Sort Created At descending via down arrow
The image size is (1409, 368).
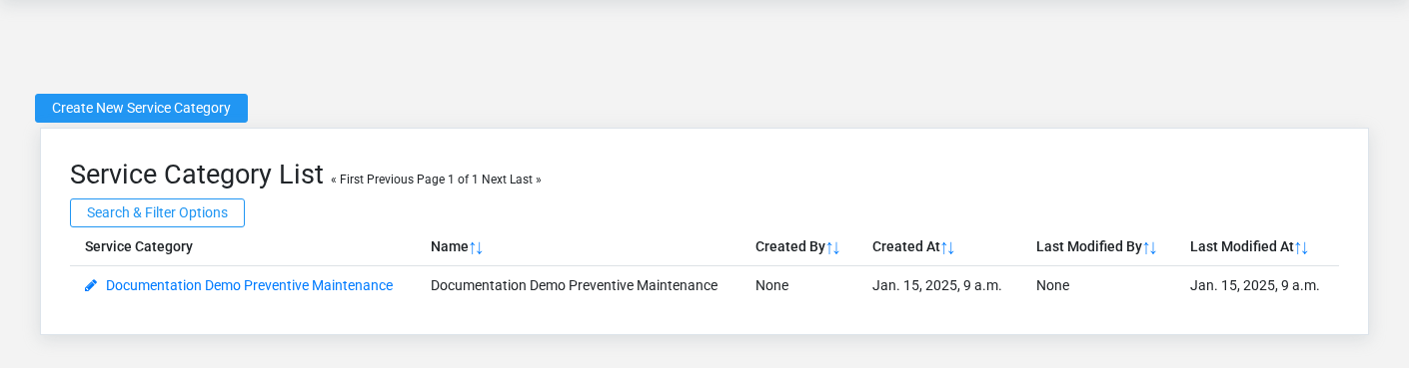tap(951, 247)
